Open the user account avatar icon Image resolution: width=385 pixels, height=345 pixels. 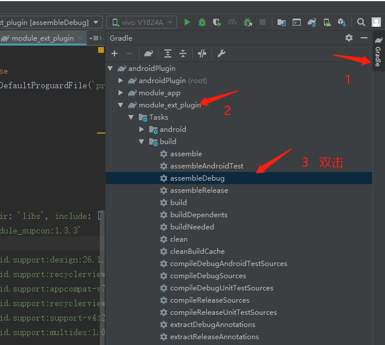[x=376, y=22]
